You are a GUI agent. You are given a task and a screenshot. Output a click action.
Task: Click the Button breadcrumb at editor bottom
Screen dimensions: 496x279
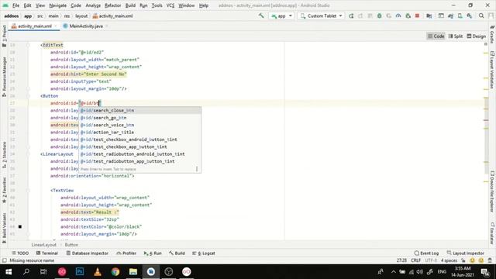pos(71,245)
